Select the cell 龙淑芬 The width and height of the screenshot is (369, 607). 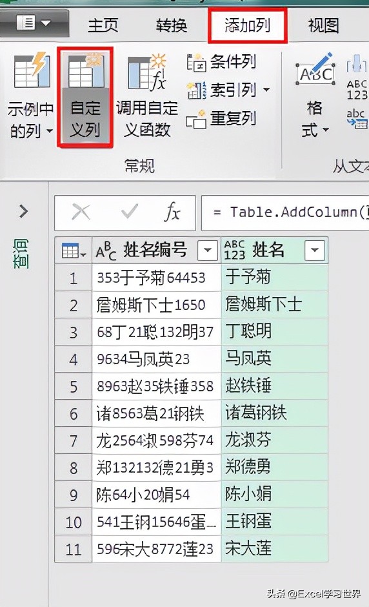274,440
